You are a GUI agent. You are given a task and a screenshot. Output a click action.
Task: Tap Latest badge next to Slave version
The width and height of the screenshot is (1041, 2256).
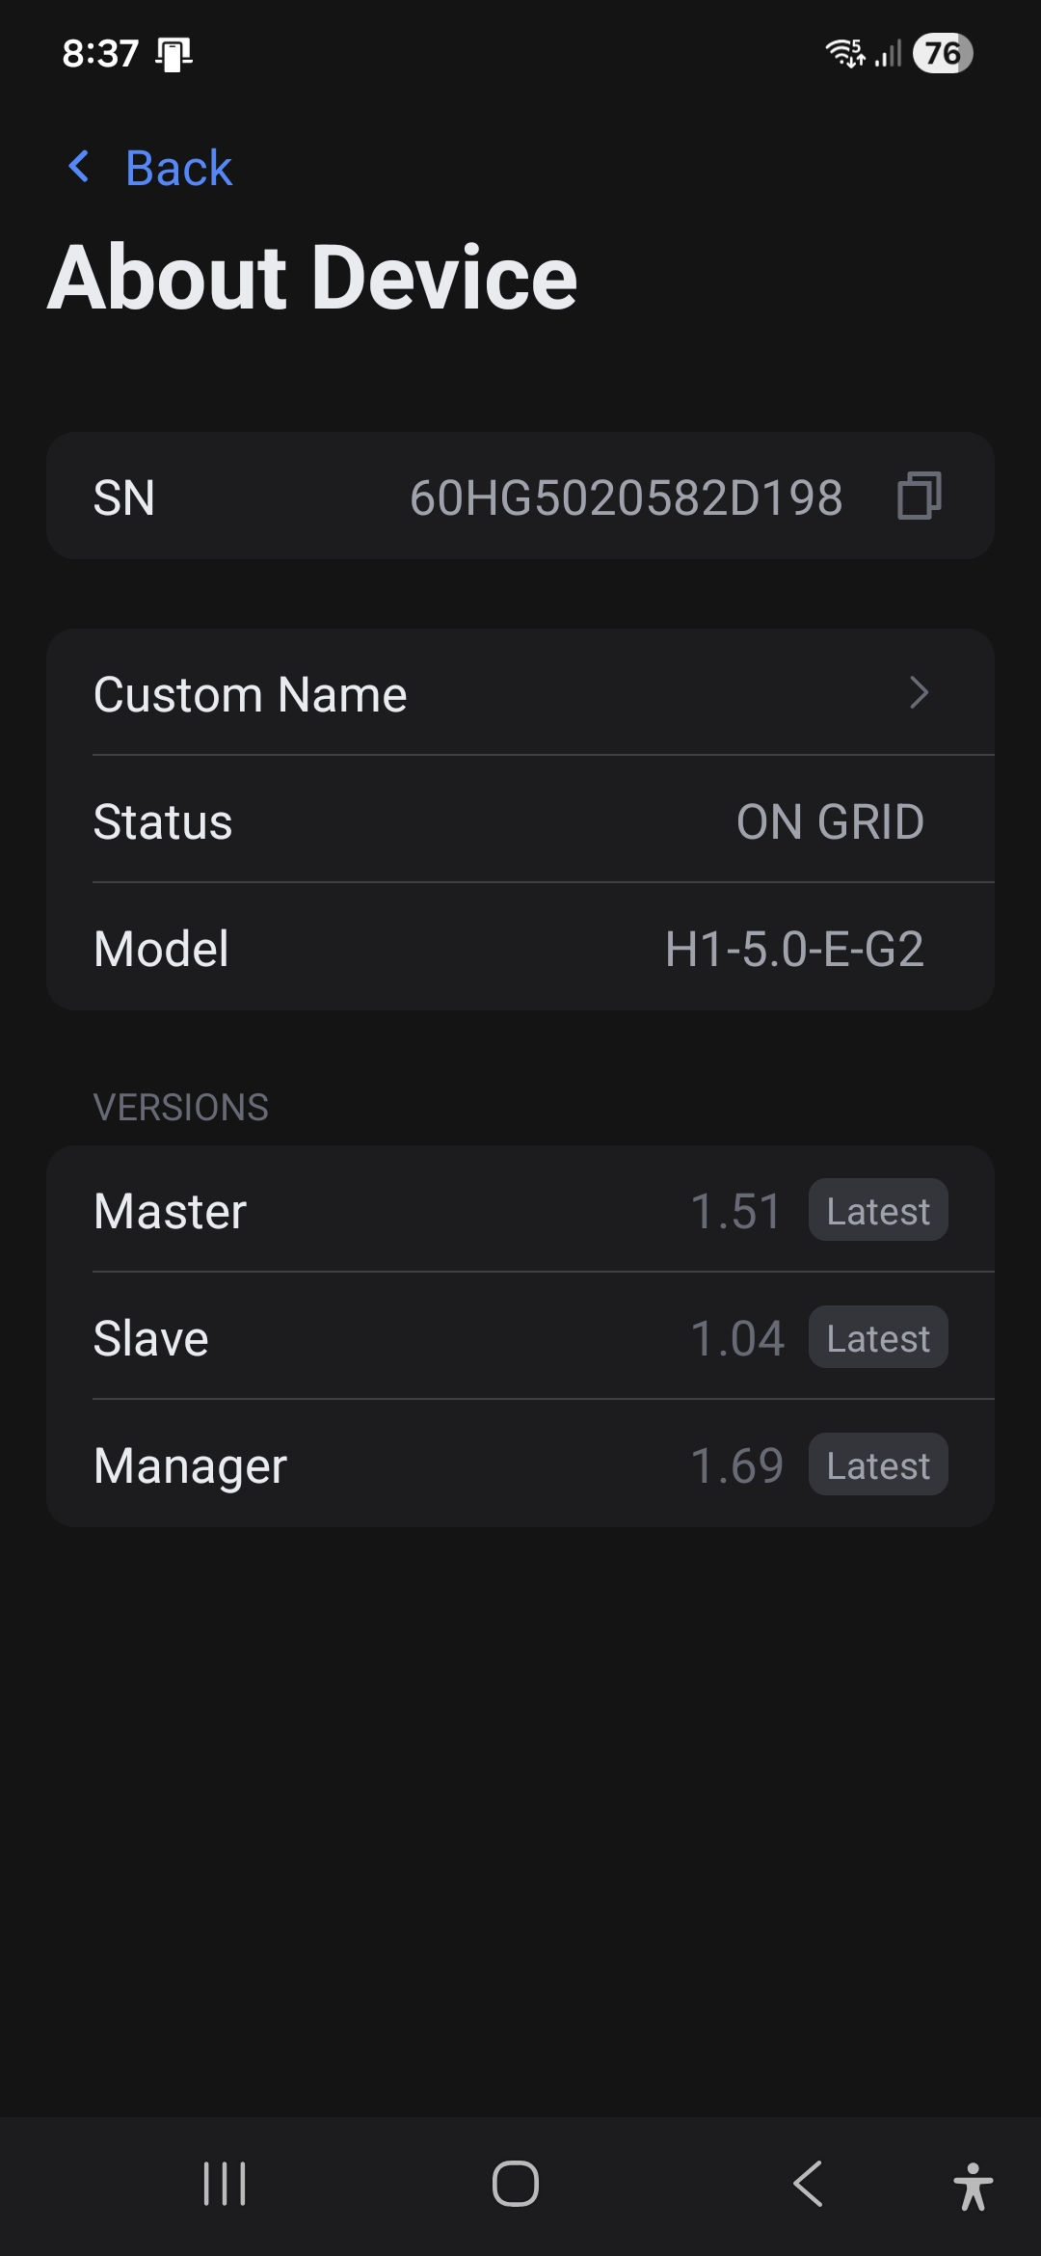[x=878, y=1338]
